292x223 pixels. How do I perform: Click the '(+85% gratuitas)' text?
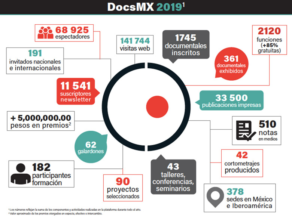(x=270, y=48)
